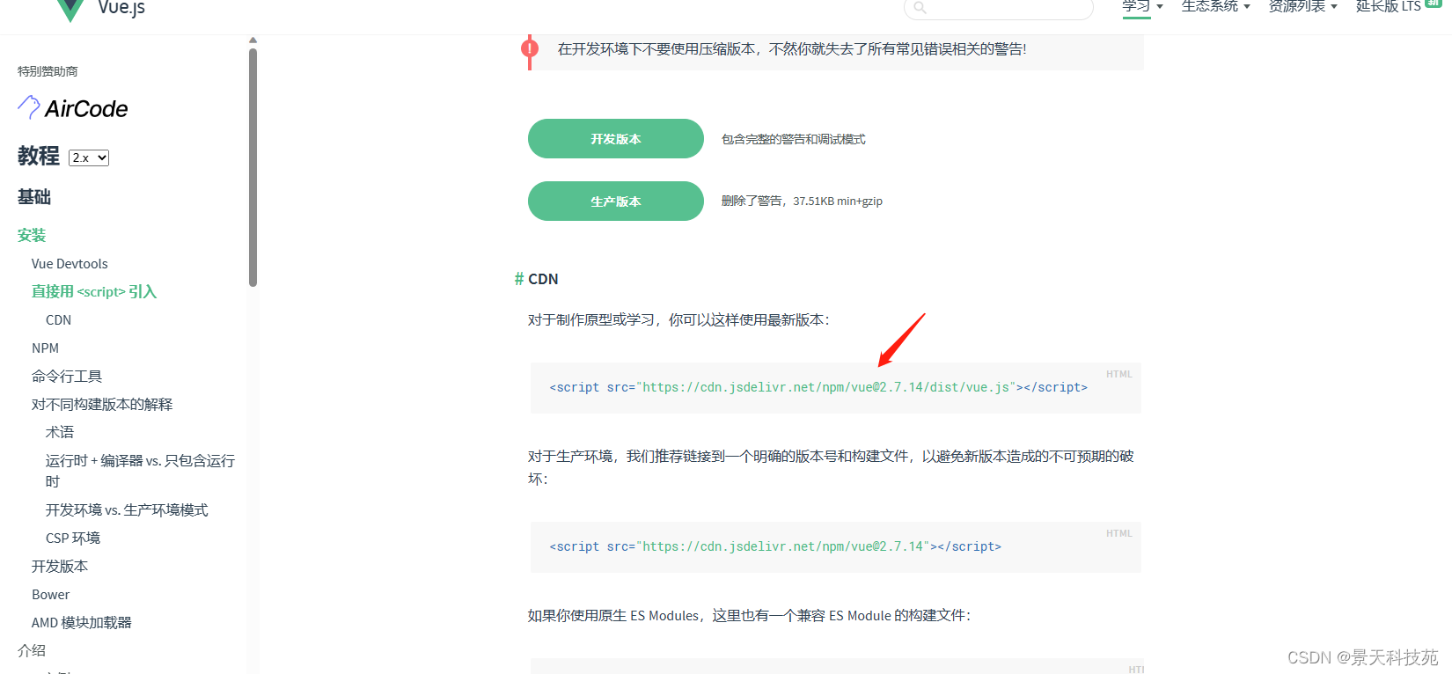Click the 生产版本 download button
This screenshot has width=1452, height=674.
click(x=616, y=201)
